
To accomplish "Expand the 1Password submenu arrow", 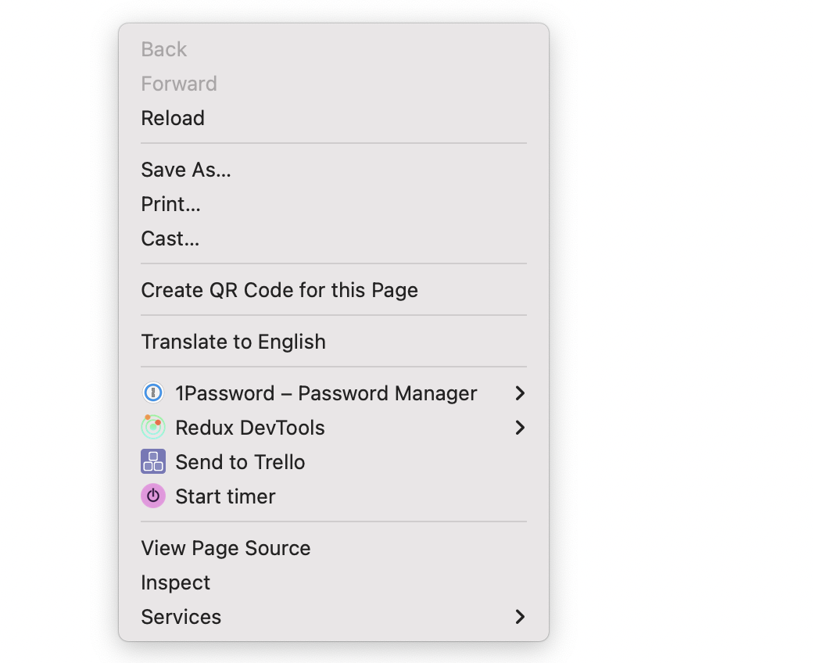I will pos(520,393).
